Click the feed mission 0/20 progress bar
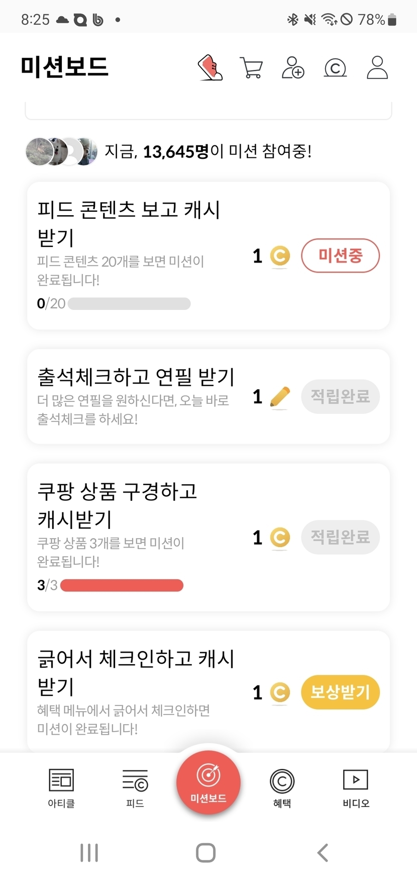The image size is (417, 881). tap(129, 304)
